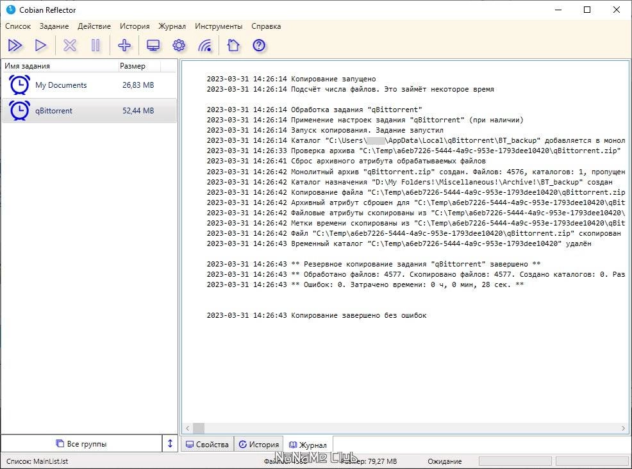Sort by Имя задания column header
This screenshot has width=632, height=469.
(60, 66)
